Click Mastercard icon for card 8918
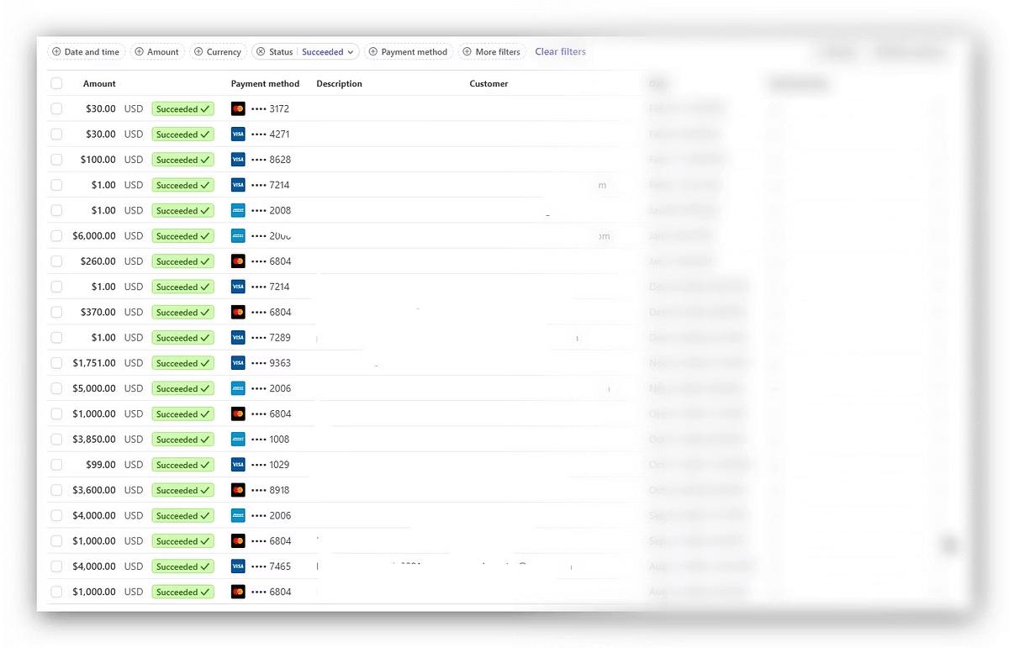This screenshot has height=648, width=1009. click(x=238, y=489)
